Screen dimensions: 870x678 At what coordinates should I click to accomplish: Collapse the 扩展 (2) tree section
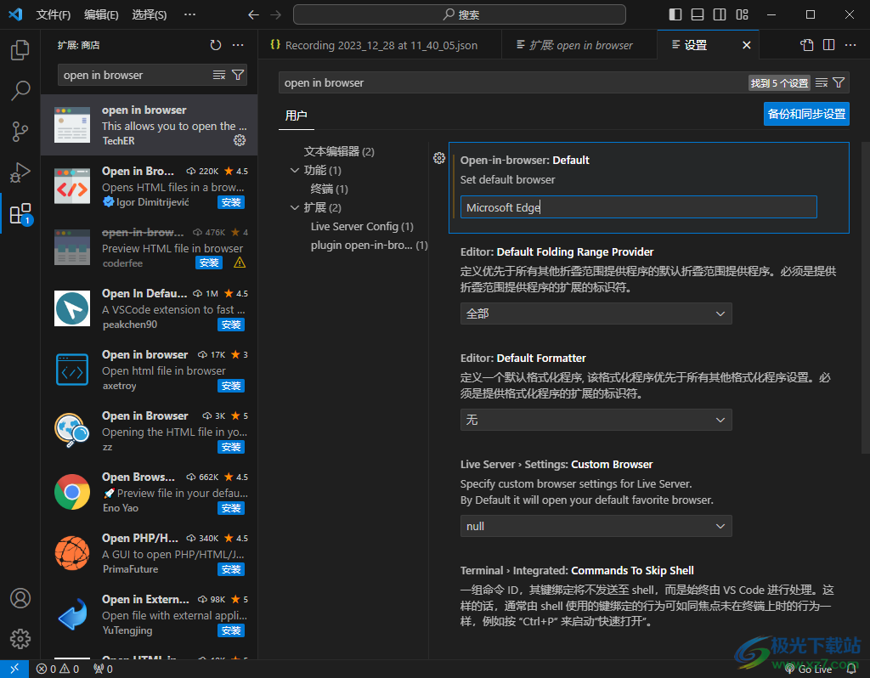295,207
